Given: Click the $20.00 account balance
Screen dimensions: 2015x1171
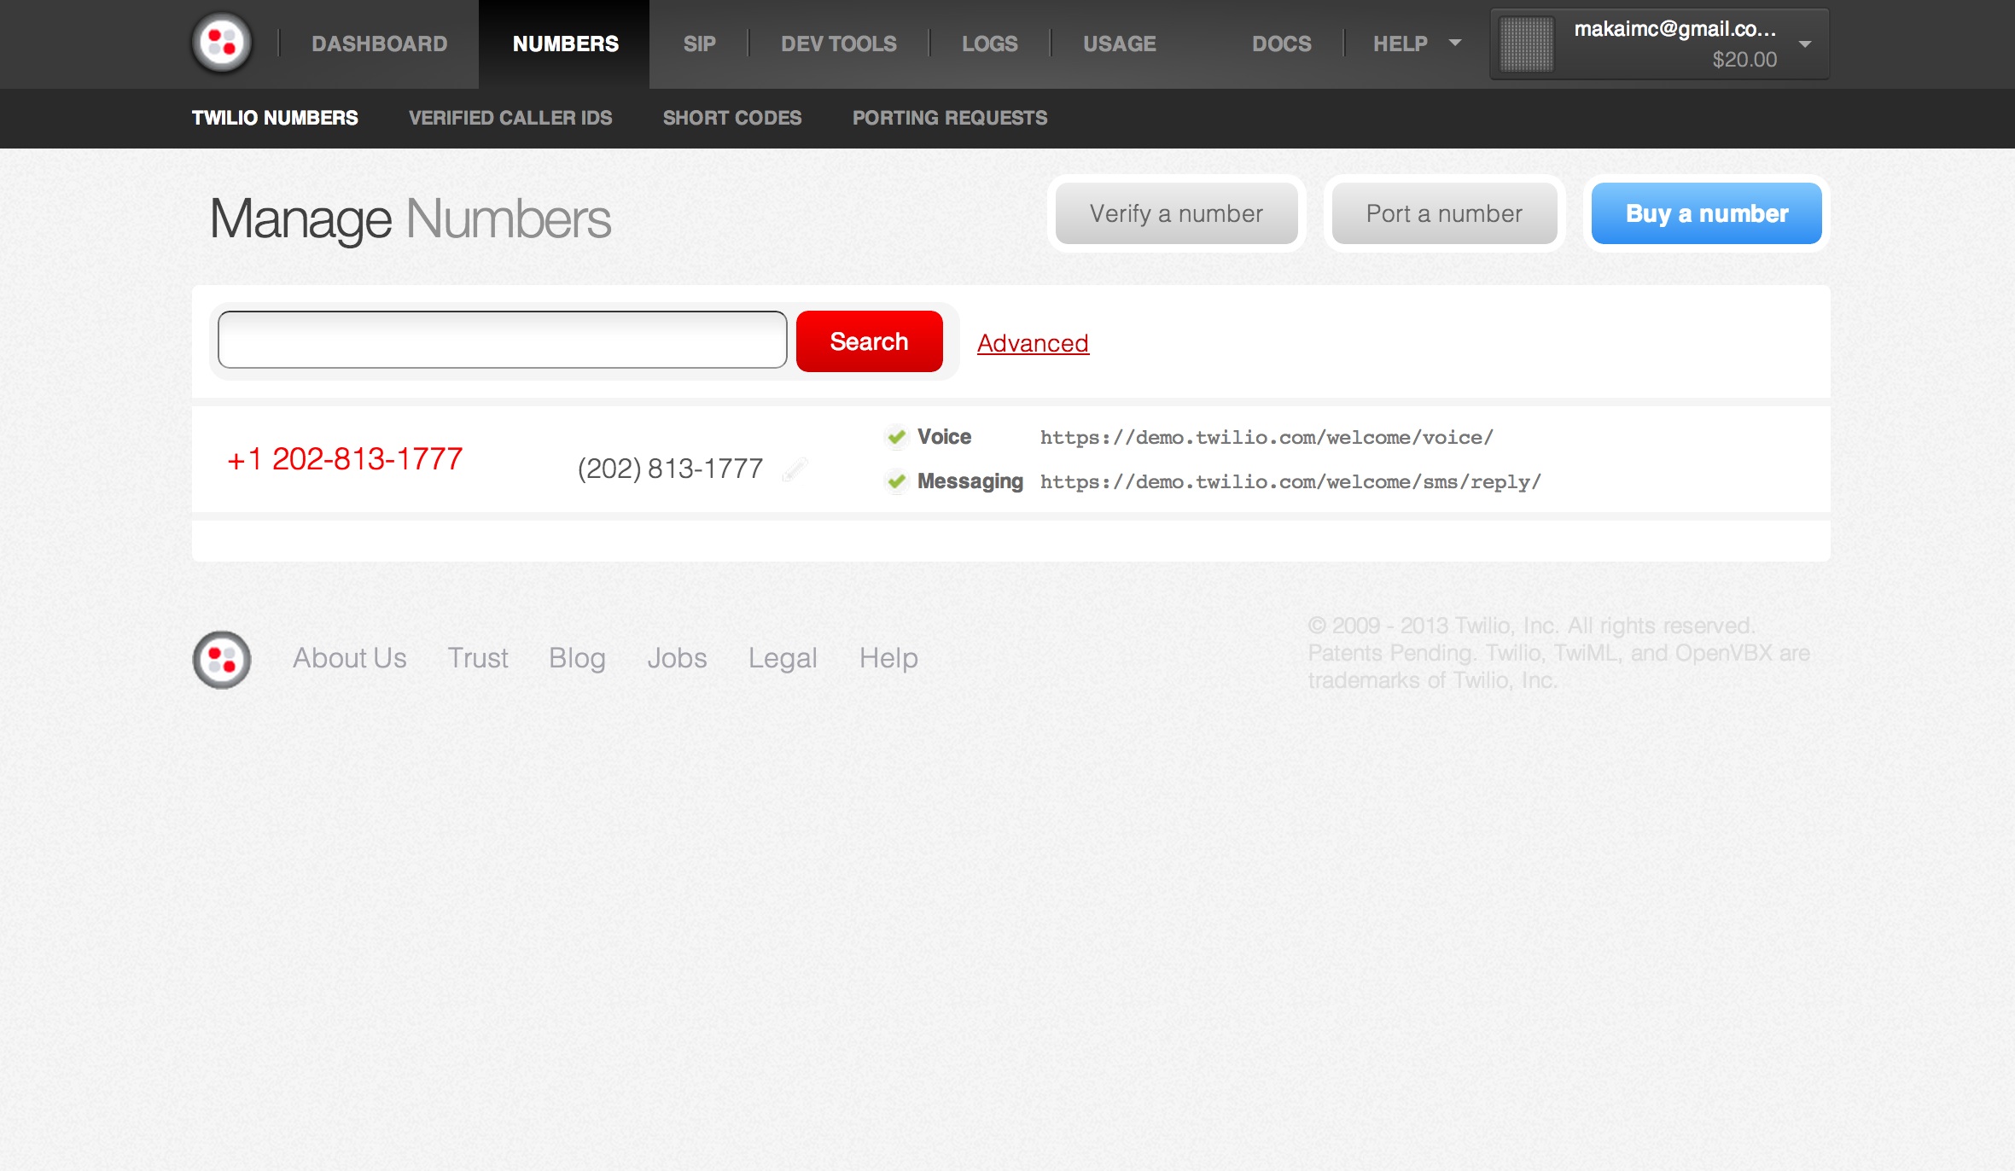Looking at the screenshot, I should (x=1744, y=60).
